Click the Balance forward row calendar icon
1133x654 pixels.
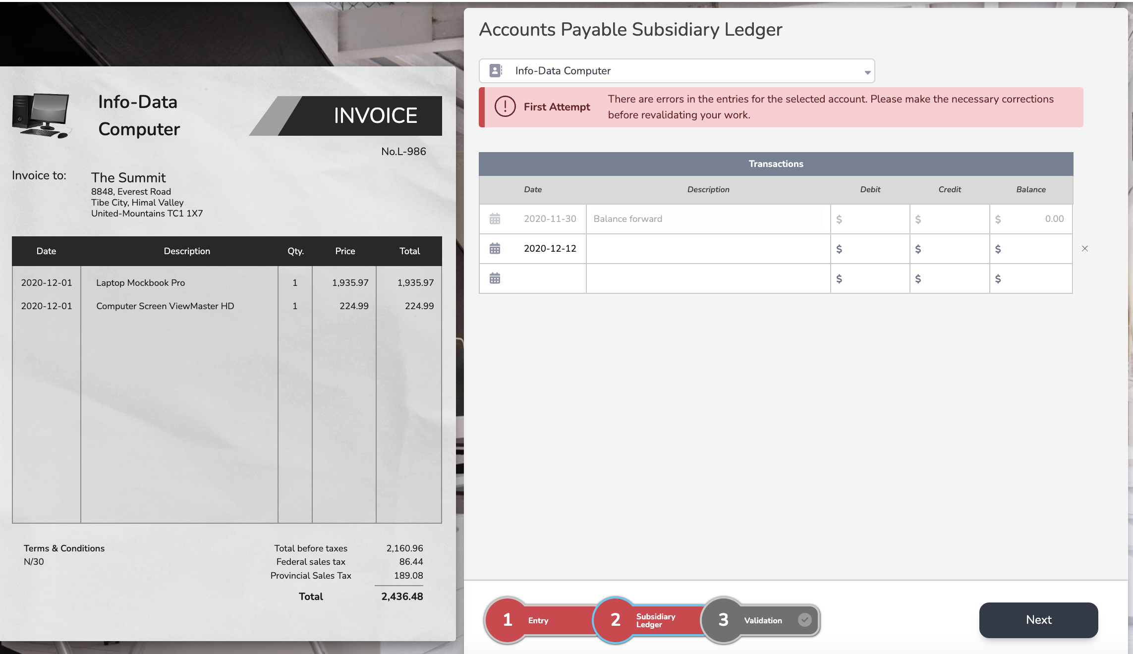pyautogui.click(x=495, y=219)
